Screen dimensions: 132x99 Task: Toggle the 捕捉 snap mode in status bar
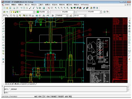click(36, 96)
